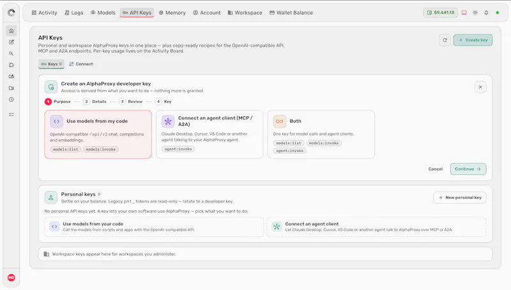Open the Logs tab

tap(74, 13)
